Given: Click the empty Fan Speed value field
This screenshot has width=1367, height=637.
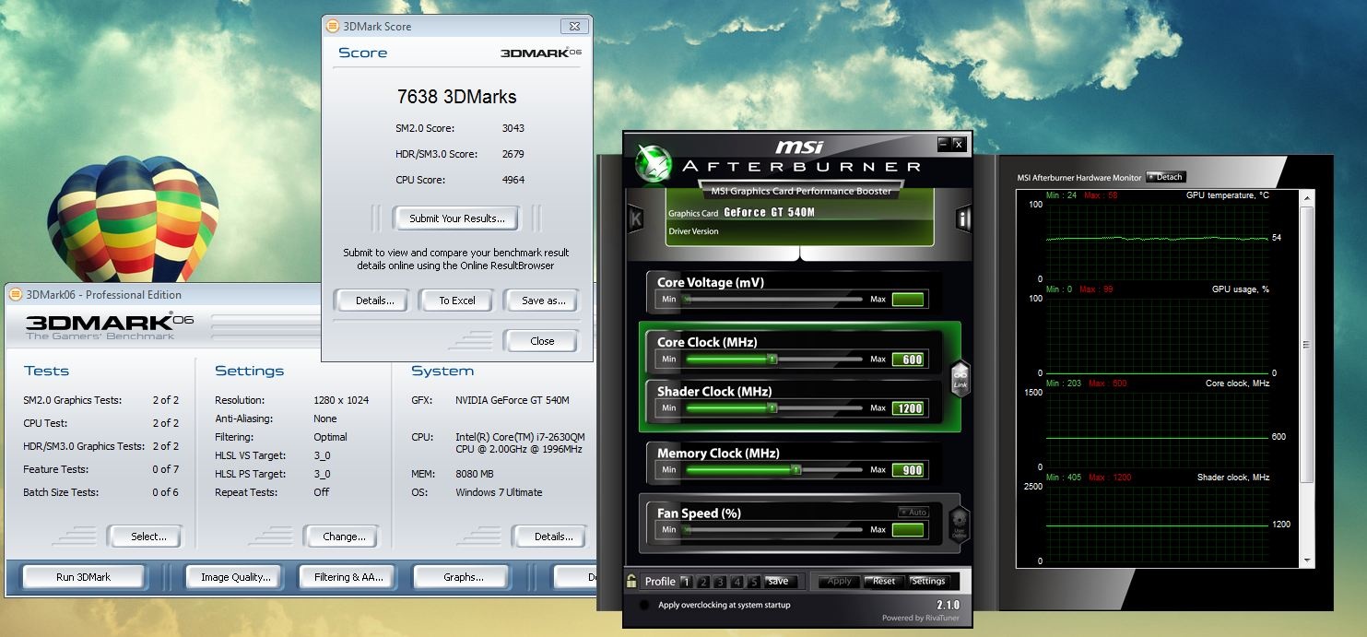Looking at the screenshot, I should click(x=908, y=530).
